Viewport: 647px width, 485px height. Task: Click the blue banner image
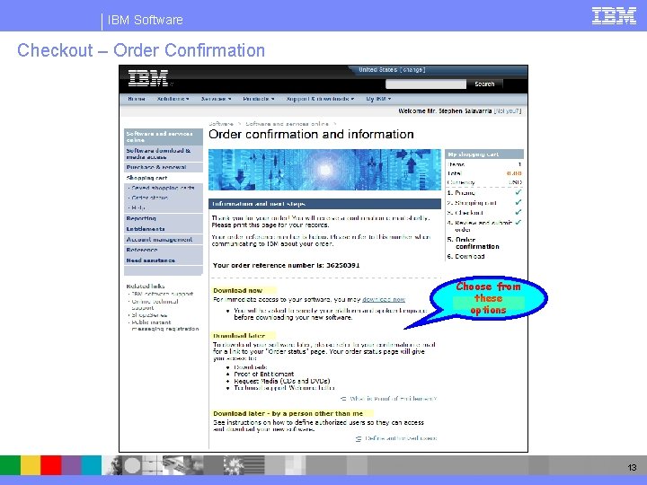click(x=324, y=170)
